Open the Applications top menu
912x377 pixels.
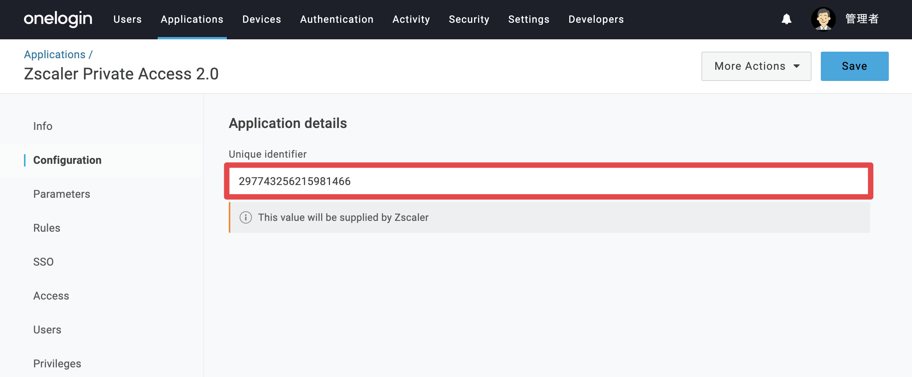pyautogui.click(x=192, y=19)
